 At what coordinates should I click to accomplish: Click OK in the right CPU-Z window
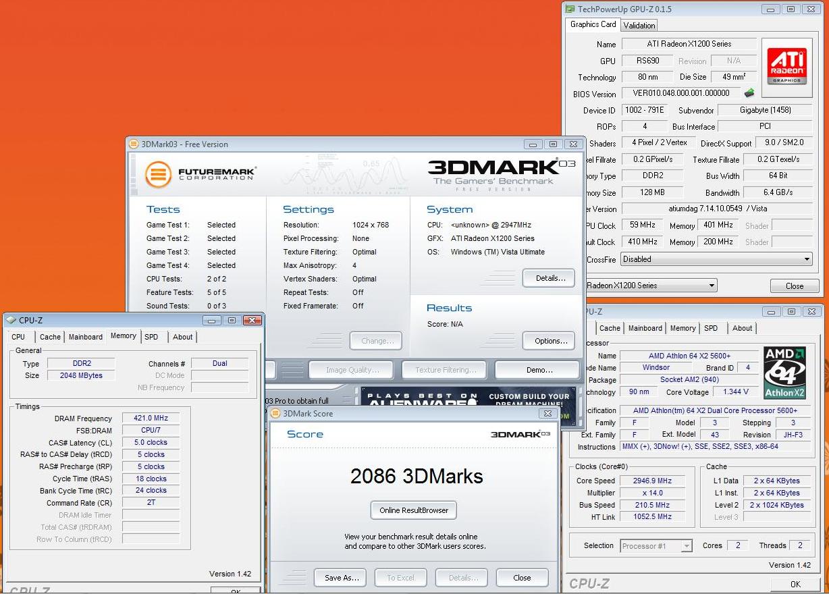coord(795,585)
